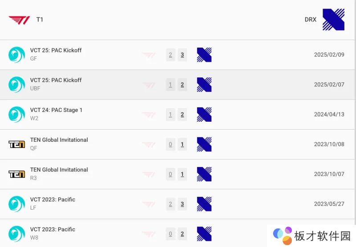This screenshot has height=247, width=356.
Task: Open DRX team name link in header
Action: point(311,20)
